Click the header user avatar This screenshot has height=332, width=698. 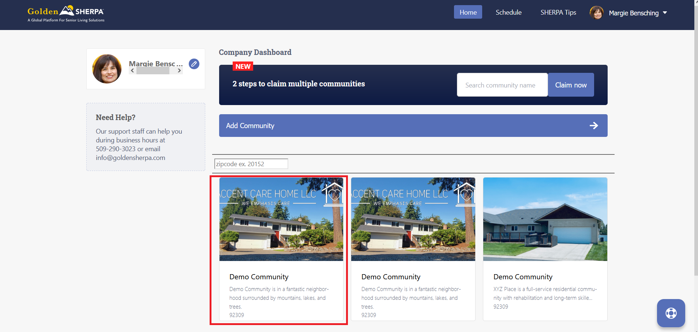click(597, 13)
